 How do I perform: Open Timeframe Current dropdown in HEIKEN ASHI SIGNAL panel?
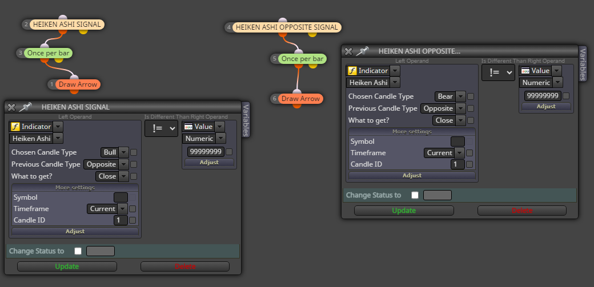pos(122,209)
